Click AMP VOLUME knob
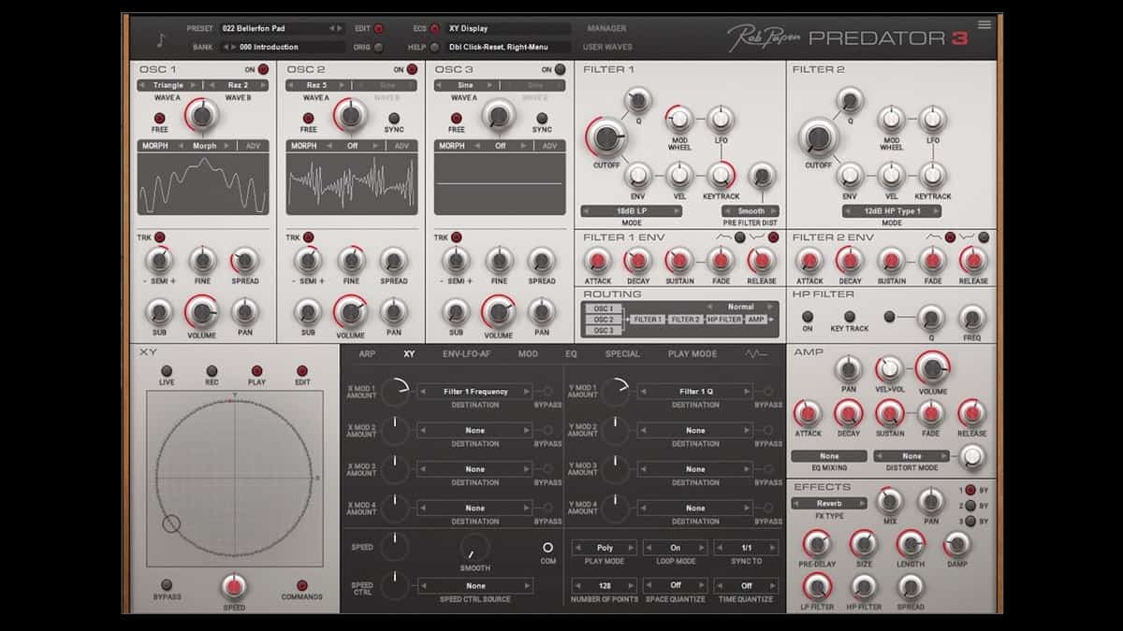The image size is (1123, 631). pyautogui.click(x=932, y=367)
